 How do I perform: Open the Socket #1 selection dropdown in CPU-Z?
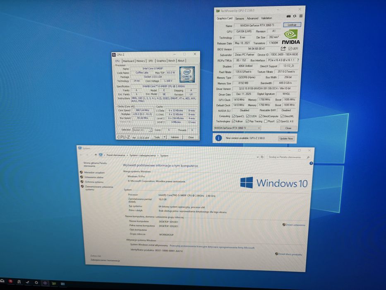143,130
